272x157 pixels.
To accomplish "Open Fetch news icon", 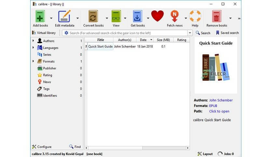I will 175,17.
